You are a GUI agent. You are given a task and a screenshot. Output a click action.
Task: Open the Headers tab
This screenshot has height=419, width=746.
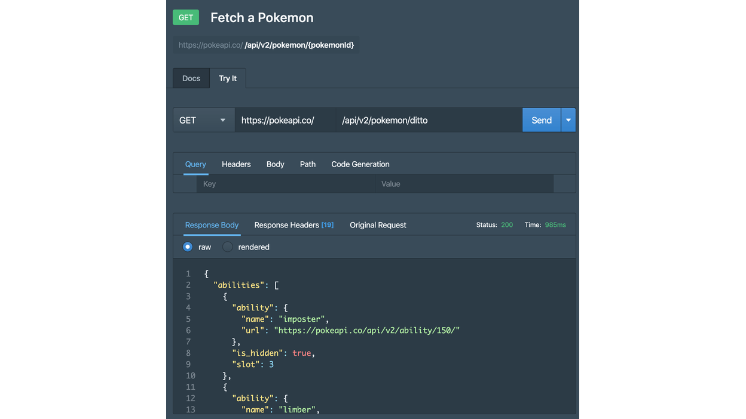tap(236, 164)
